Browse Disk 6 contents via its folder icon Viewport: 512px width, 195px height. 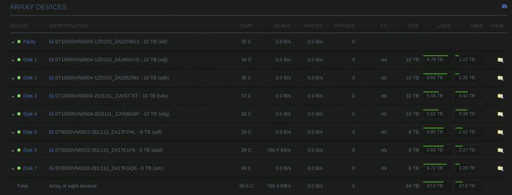click(x=500, y=151)
